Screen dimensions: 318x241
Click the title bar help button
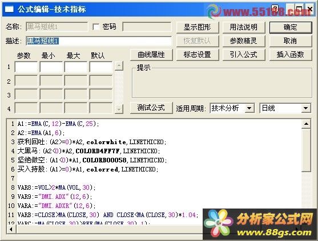pos(275,9)
